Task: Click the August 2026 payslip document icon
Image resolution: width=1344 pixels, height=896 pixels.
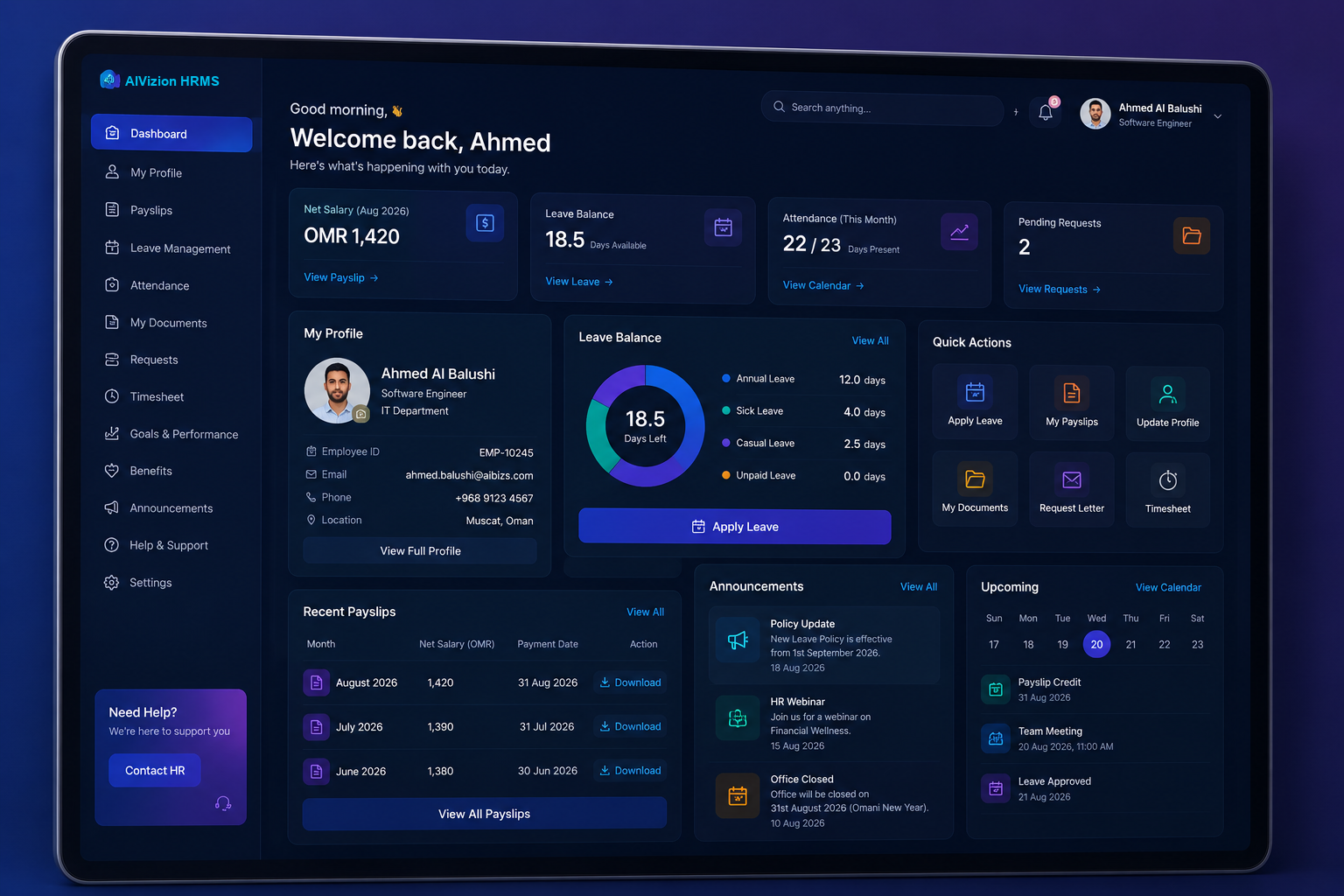Action: coord(316,682)
